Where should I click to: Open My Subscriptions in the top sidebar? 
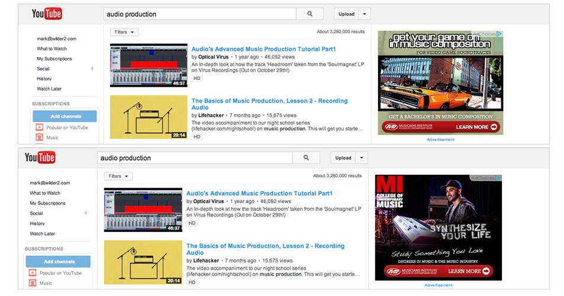coord(54,59)
